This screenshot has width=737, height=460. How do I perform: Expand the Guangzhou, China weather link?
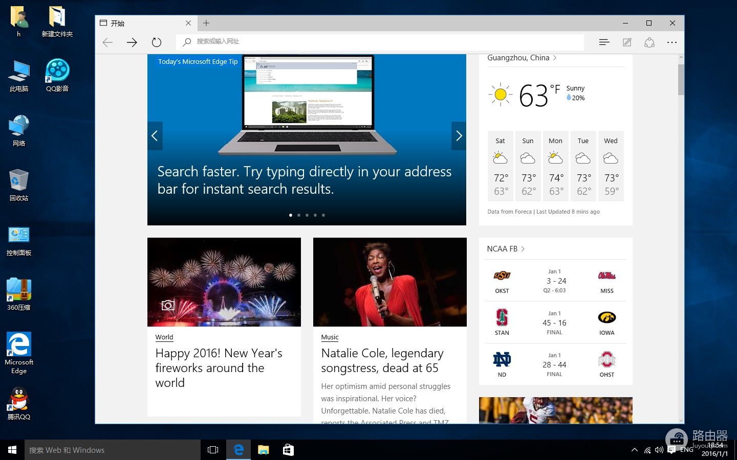tap(522, 58)
